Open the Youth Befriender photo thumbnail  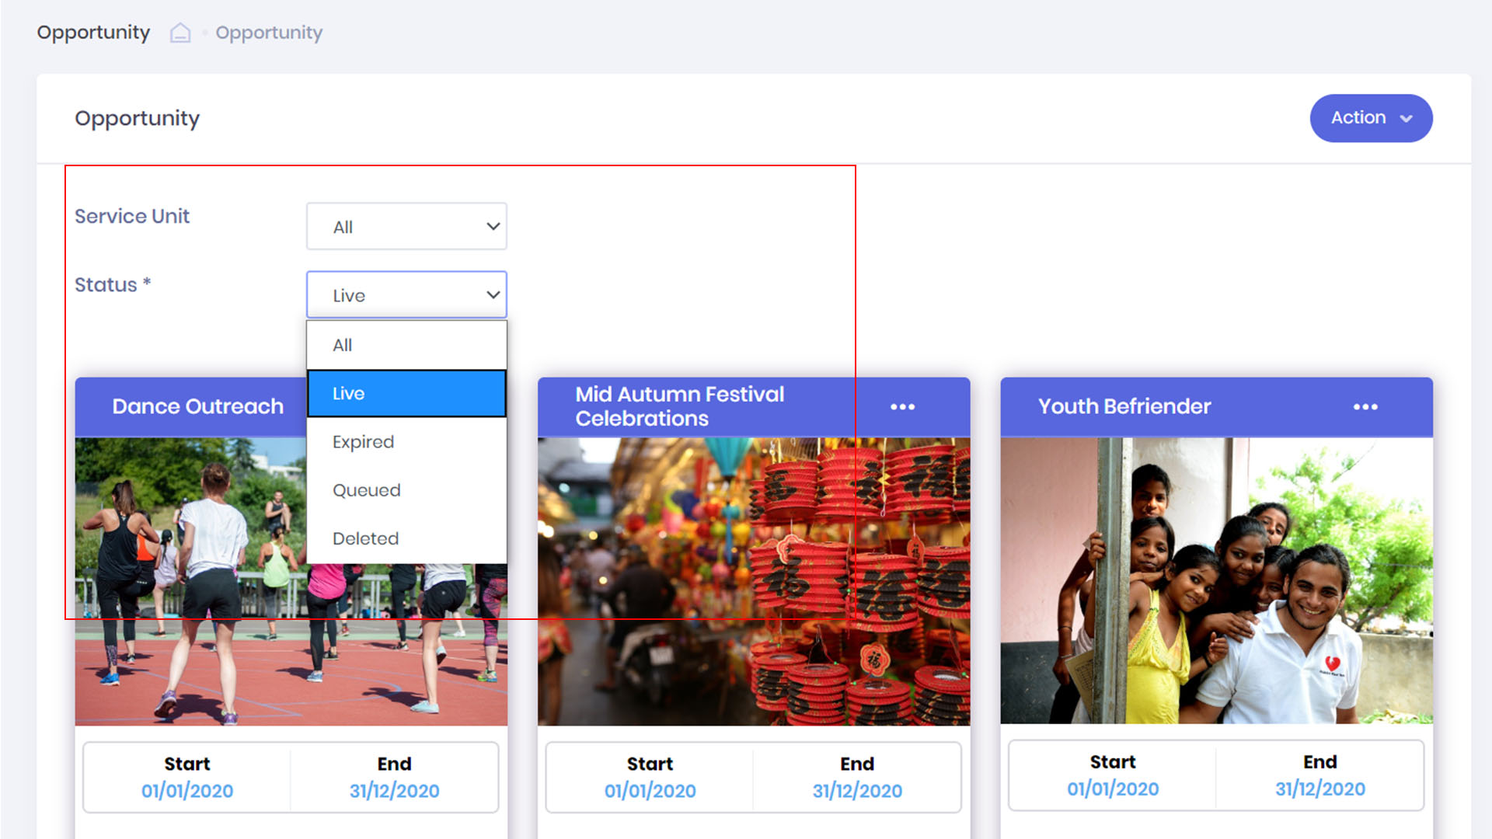[x=1216, y=581]
